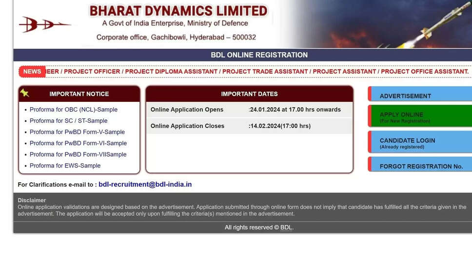Go to CANDIDATE LOGIN
The image size is (472, 268).
coord(407,143)
